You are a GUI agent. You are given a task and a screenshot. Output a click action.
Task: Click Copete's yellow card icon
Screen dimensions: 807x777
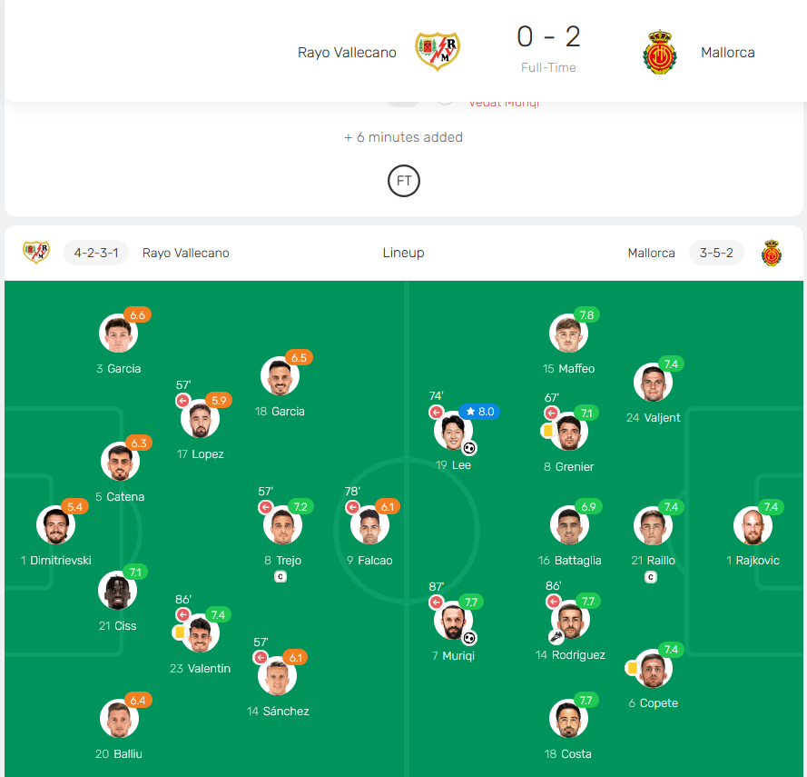click(x=631, y=668)
